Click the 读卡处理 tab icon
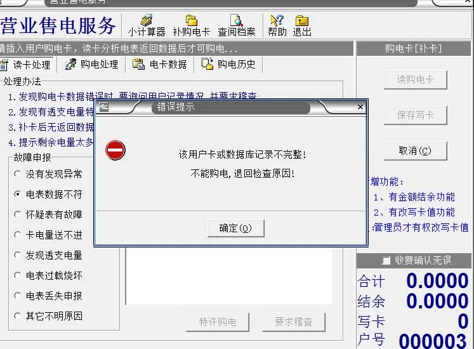This screenshot has width=474, height=349. click(4, 65)
